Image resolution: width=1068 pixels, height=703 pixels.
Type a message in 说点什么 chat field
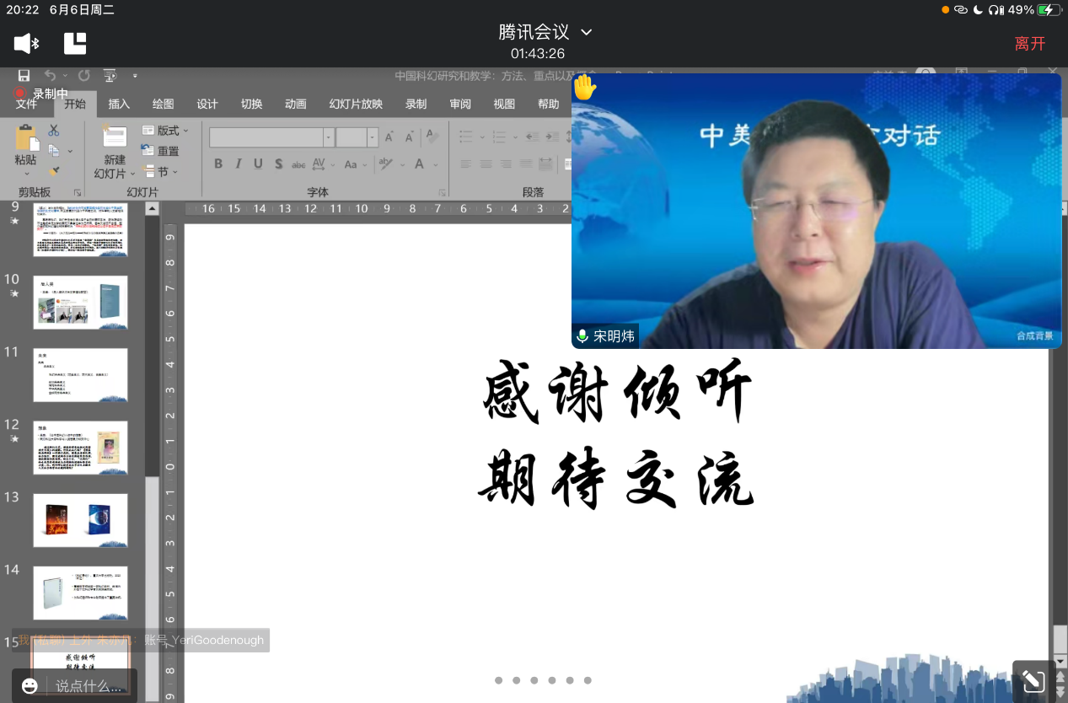89,686
